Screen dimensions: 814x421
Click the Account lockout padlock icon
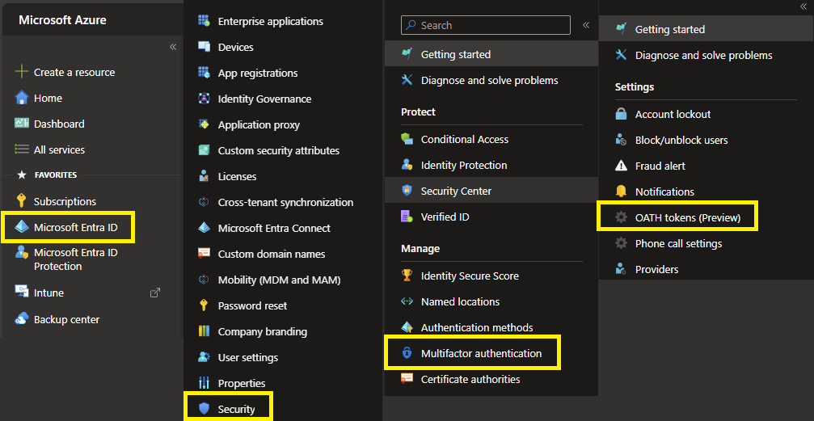tap(621, 114)
